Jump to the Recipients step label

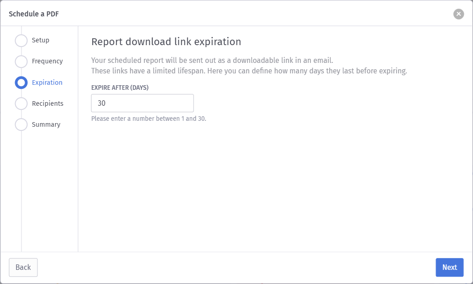coord(47,103)
